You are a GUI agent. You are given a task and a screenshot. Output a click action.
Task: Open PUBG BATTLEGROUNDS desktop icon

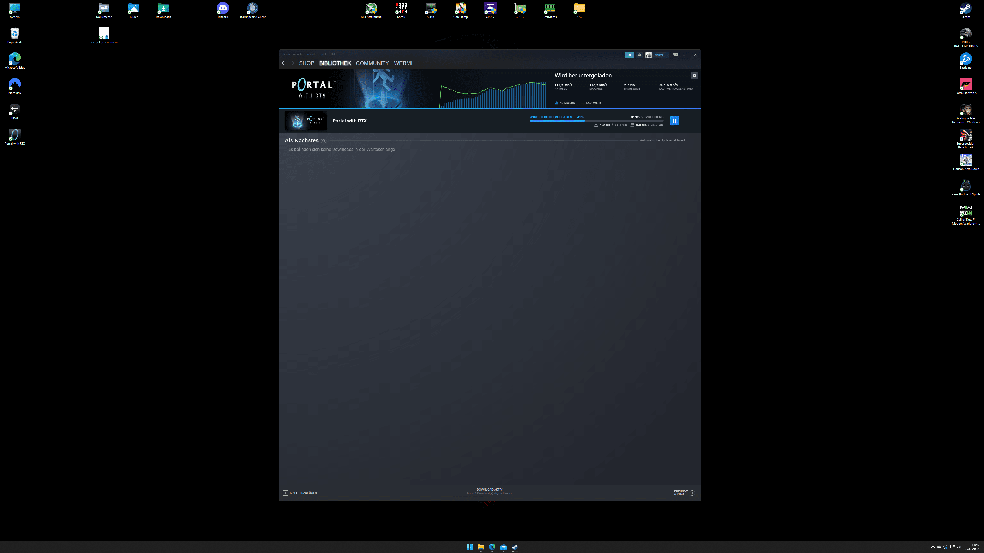[x=966, y=37]
